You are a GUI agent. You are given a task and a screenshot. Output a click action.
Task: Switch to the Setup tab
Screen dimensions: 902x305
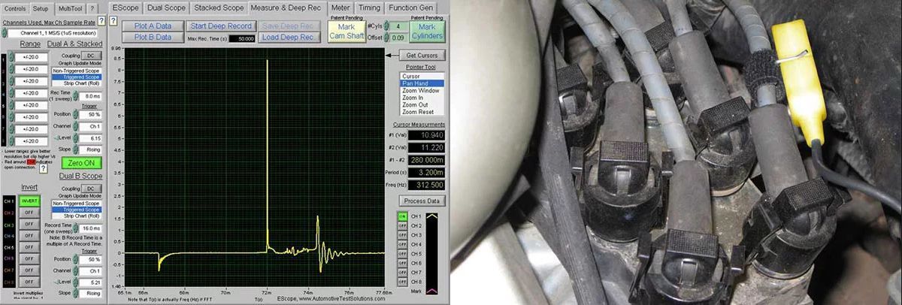pos(41,8)
